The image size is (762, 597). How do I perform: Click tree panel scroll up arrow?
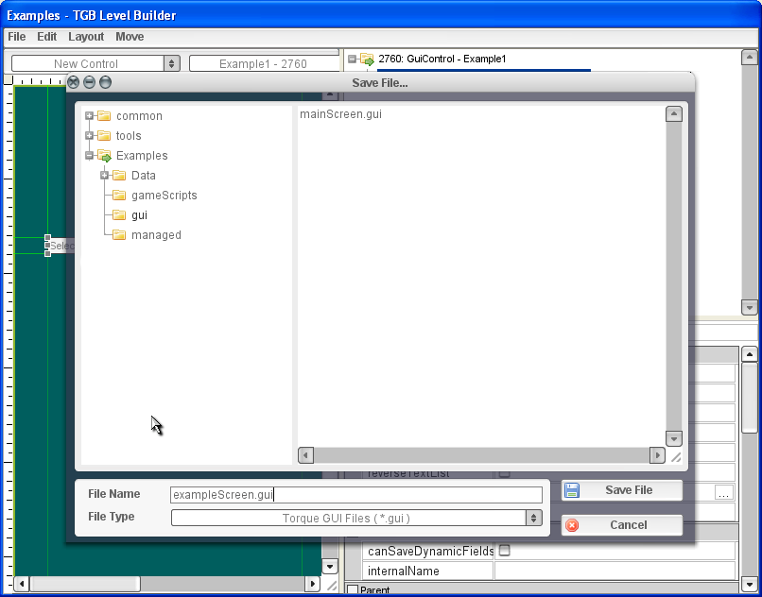click(749, 58)
